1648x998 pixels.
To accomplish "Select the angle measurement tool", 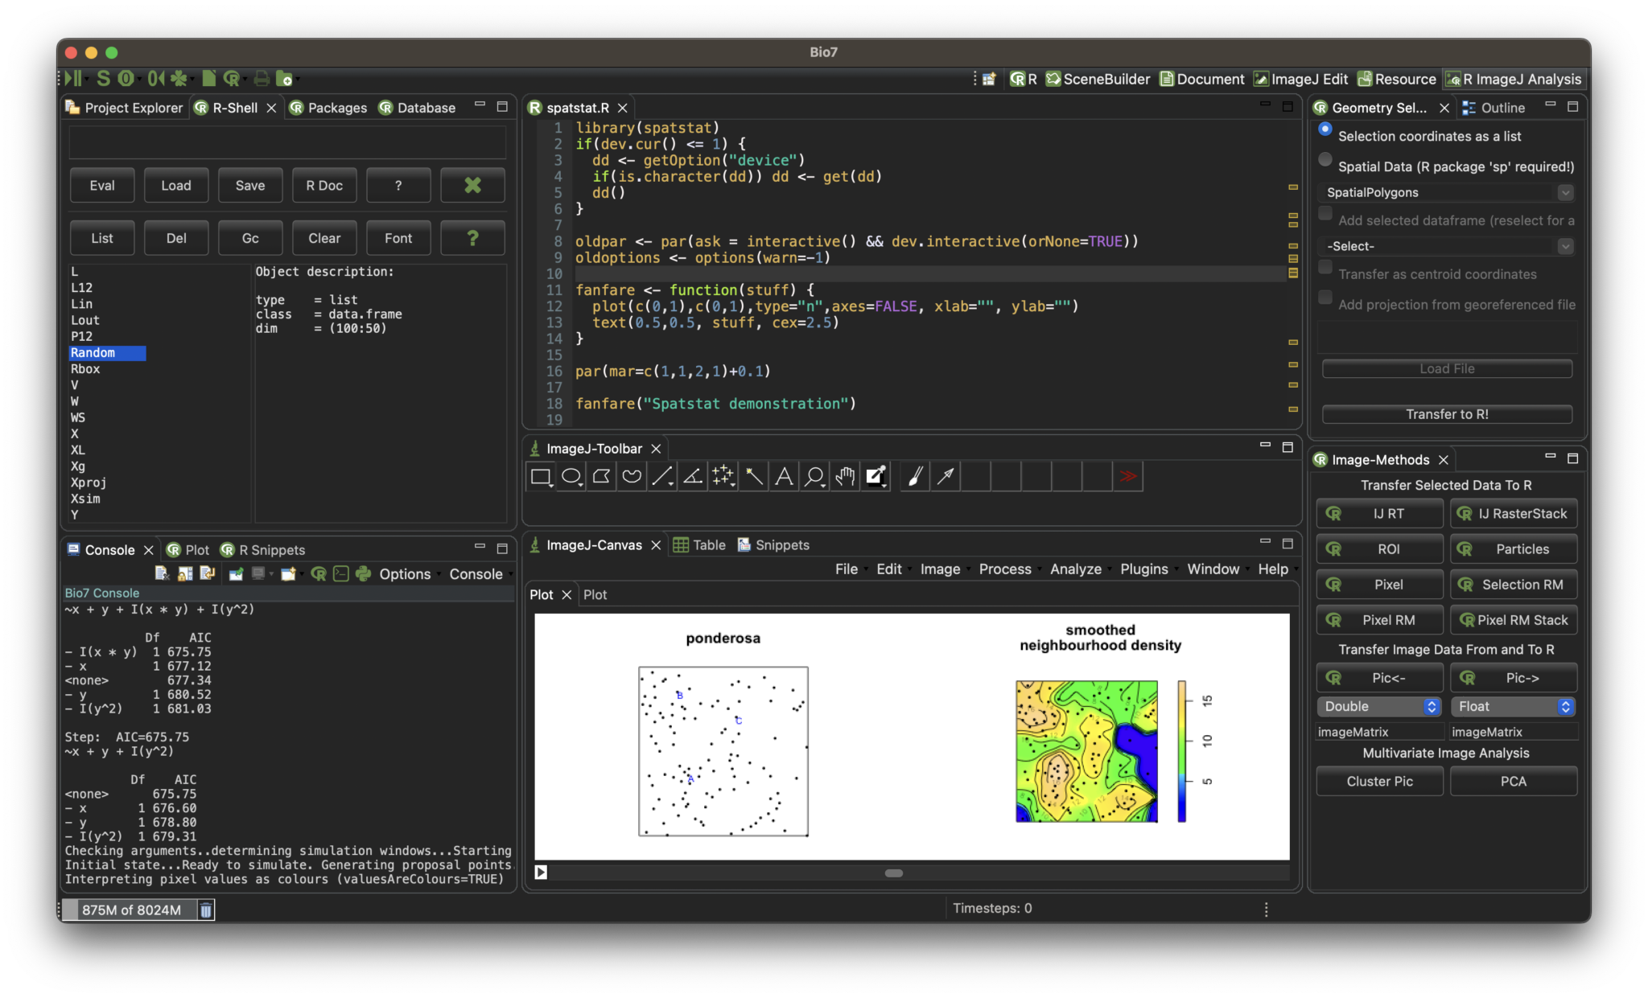I will click(x=691, y=476).
